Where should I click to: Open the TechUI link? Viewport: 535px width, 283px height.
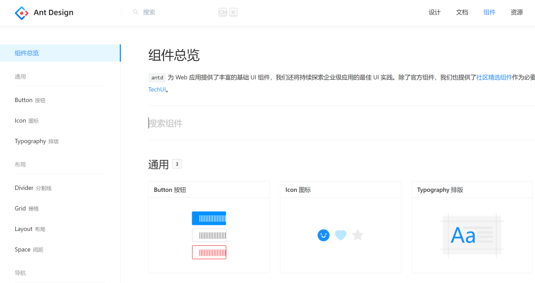click(157, 90)
